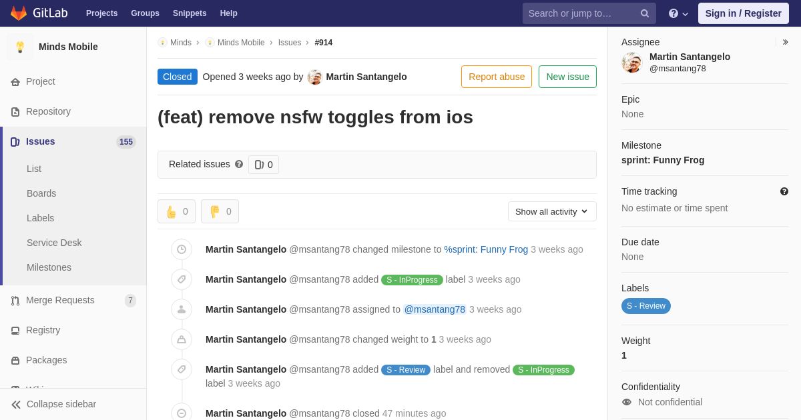Open Snippets in top navbar

[x=190, y=13]
